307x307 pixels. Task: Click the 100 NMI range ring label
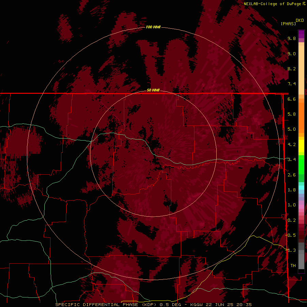click(153, 27)
